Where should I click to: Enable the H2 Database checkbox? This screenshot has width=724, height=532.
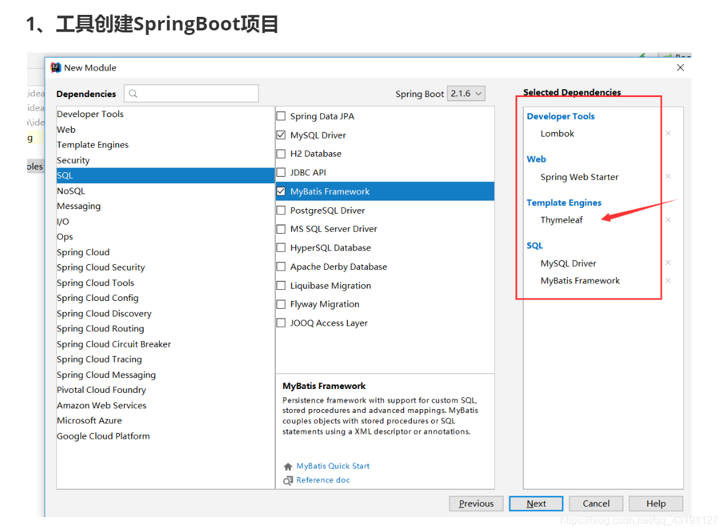point(281,153)
